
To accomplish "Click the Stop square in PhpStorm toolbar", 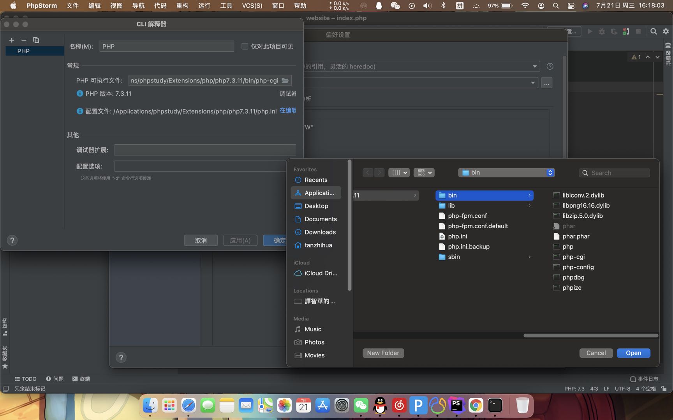I will tap(638, 31).
